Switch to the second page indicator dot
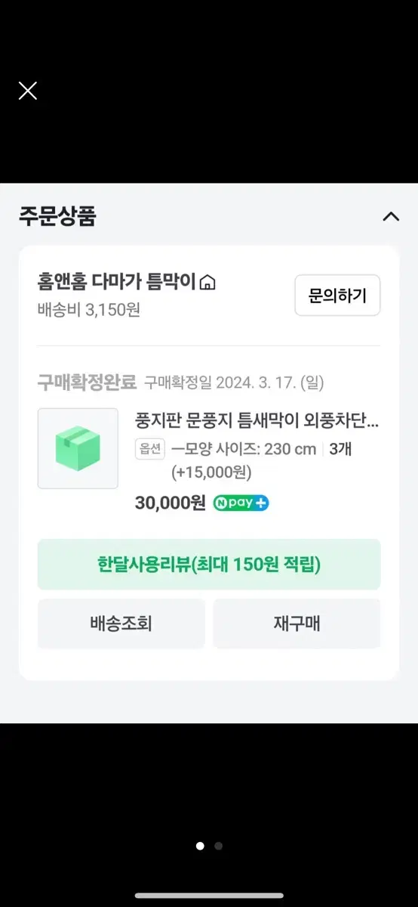Screen dimensions: 418x907 pyautogui.click(x=218, y=846)
